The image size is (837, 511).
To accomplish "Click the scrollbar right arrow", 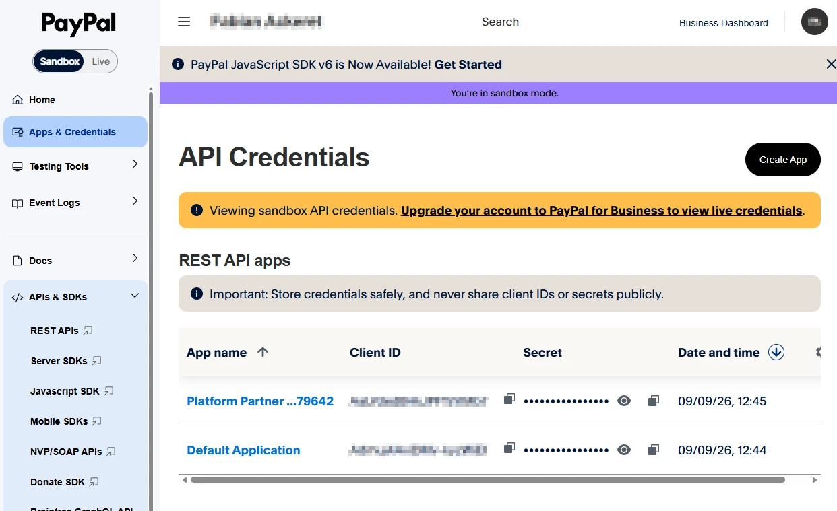I will pos(814,480).
